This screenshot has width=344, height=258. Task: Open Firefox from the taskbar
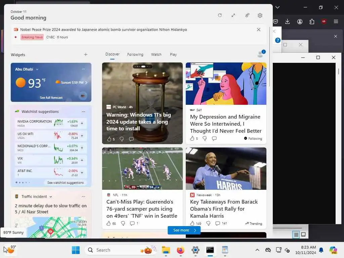pos(180,250)
